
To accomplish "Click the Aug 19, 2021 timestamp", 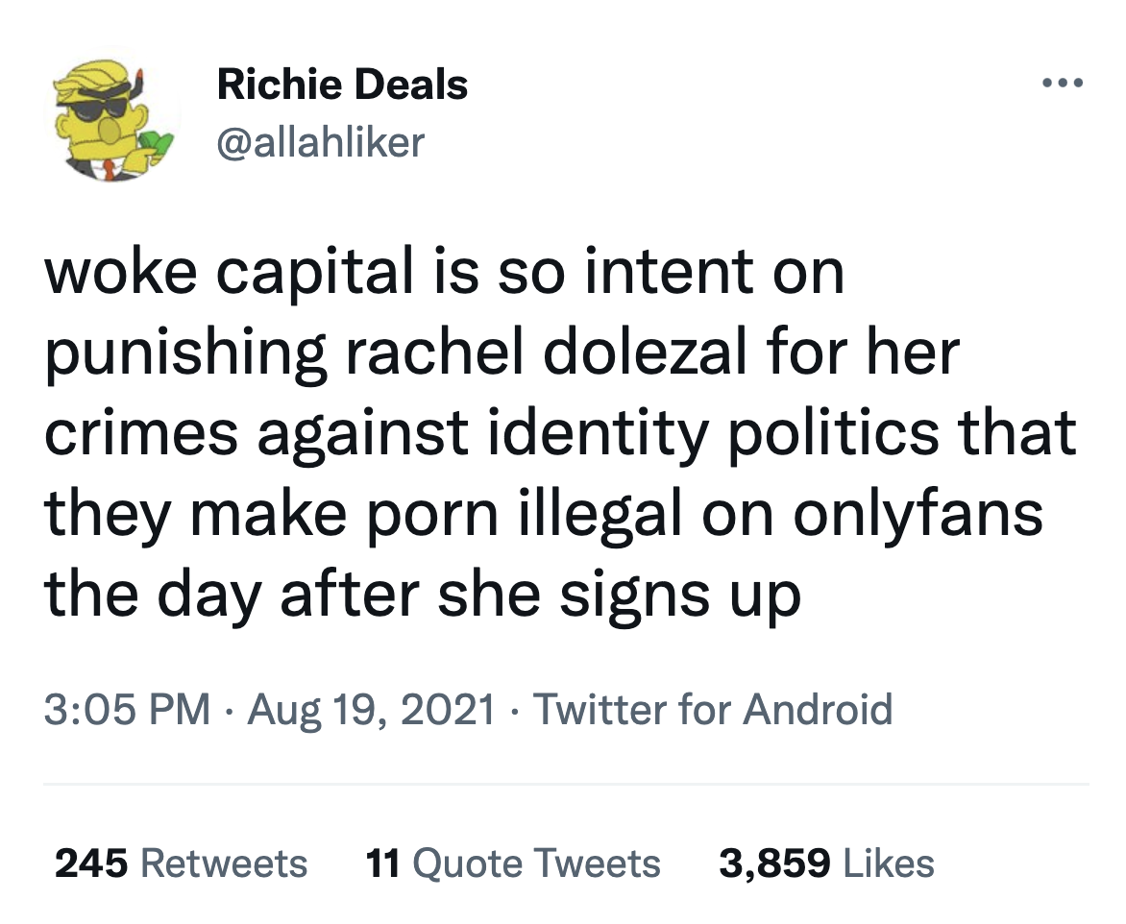I will click(374, 710).
